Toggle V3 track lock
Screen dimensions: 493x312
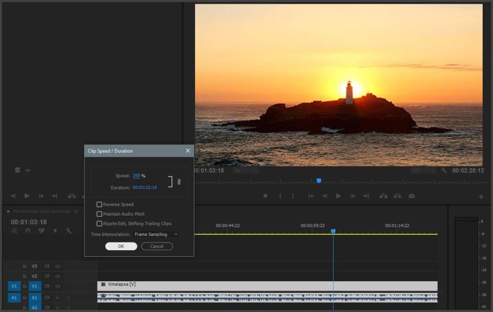(25, 267)
